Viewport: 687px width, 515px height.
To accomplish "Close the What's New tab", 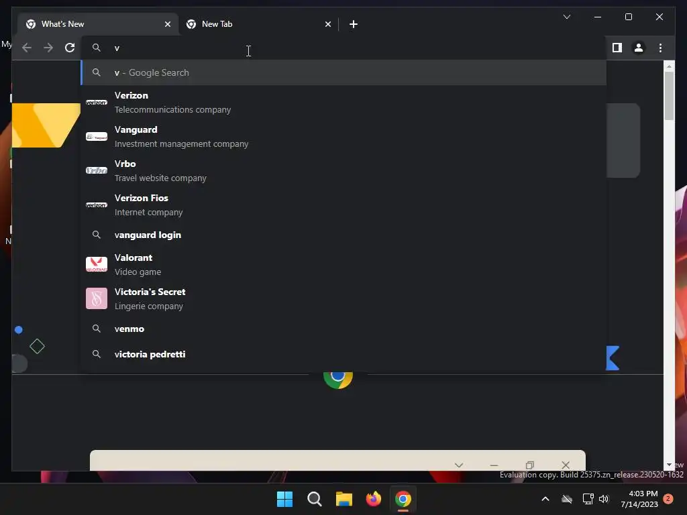I will [x=167, y=24].
